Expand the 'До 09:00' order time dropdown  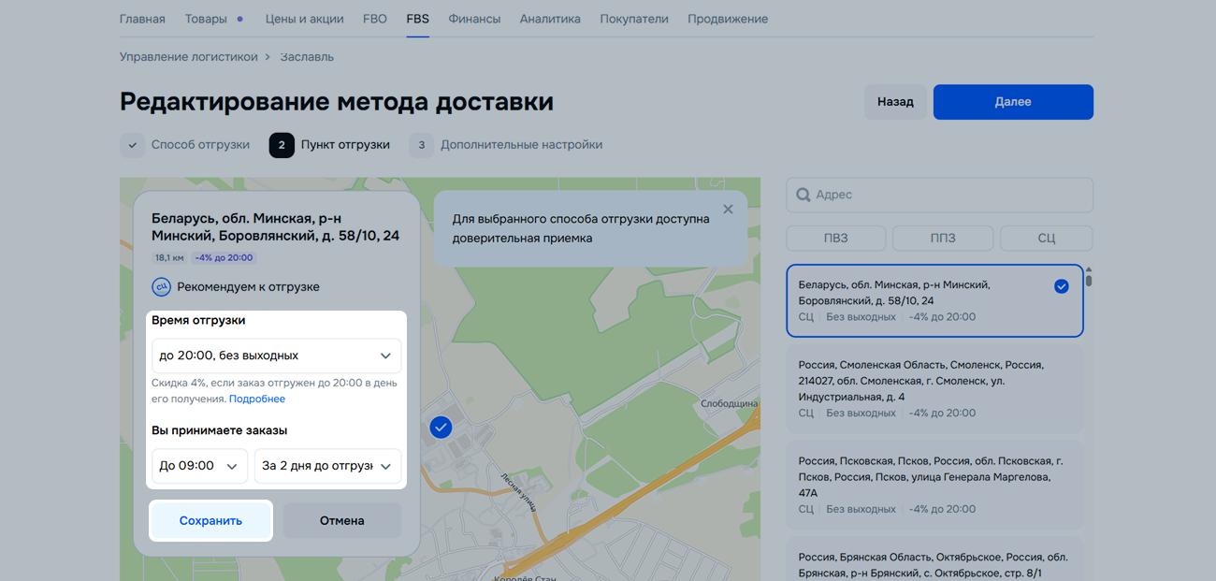pos(199,466)
